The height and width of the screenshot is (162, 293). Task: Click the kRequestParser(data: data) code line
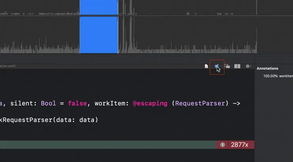coord(49,120)
